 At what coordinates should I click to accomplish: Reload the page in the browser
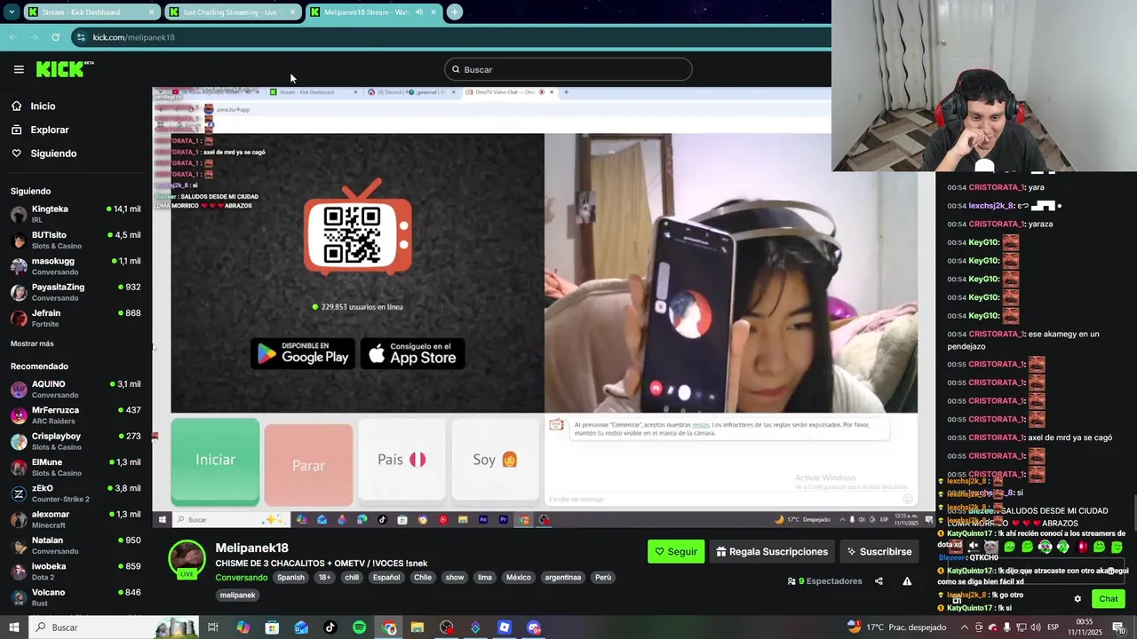tap(55, 37)
